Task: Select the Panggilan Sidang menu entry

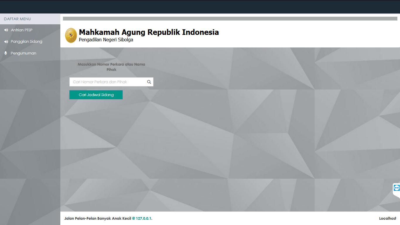Action: 26,42
